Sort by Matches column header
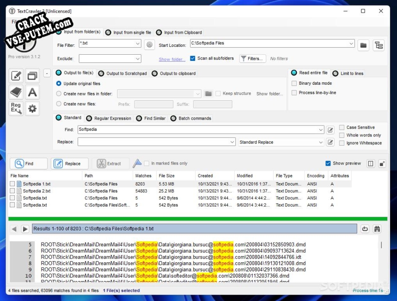This screenshot has width=397, height=301. (x=143, y=176)
